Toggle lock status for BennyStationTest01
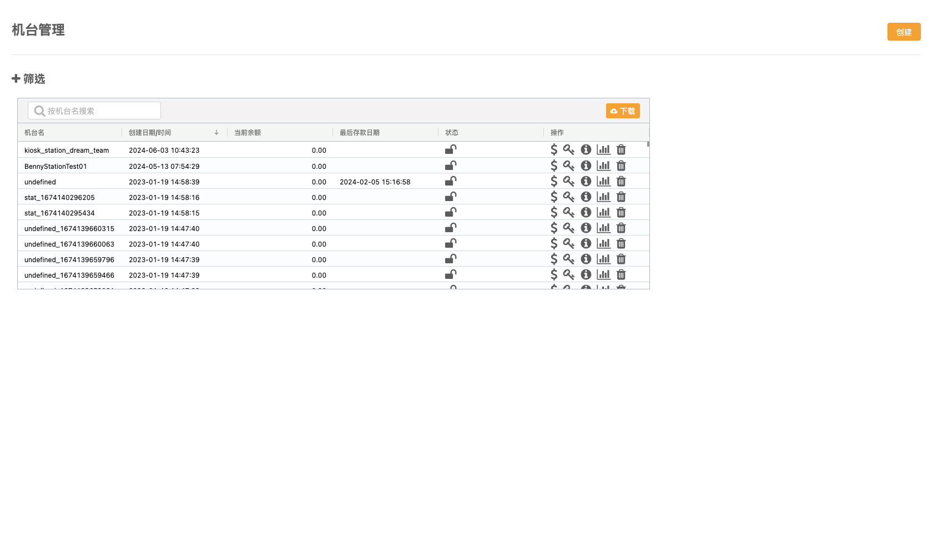933x556 pixels. (x=451, y=166)
